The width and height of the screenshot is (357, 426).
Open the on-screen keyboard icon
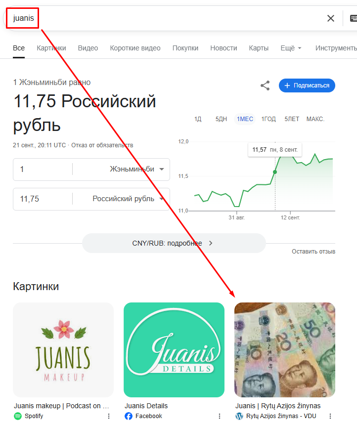coord(354,18)
